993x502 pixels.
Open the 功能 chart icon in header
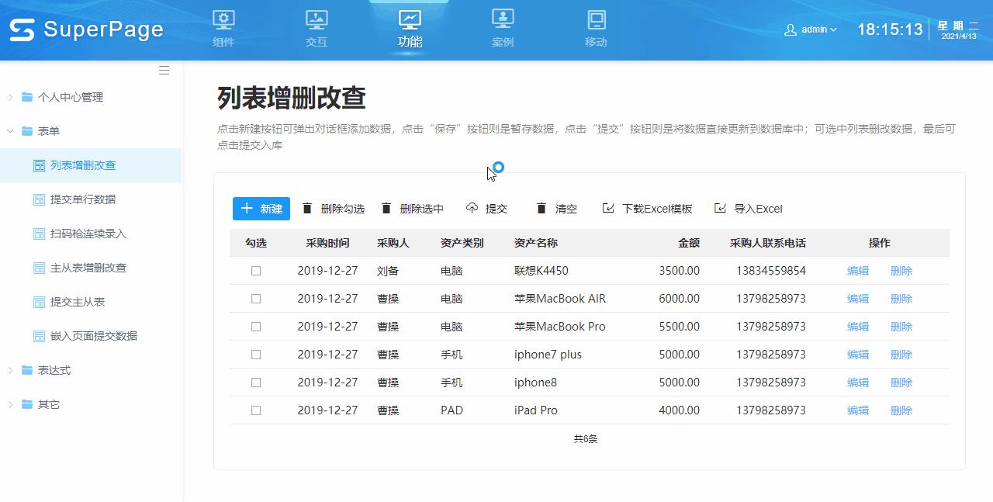coord(410,19)
